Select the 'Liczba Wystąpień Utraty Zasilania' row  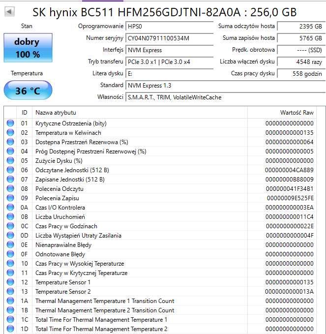(x=160, y=236)
